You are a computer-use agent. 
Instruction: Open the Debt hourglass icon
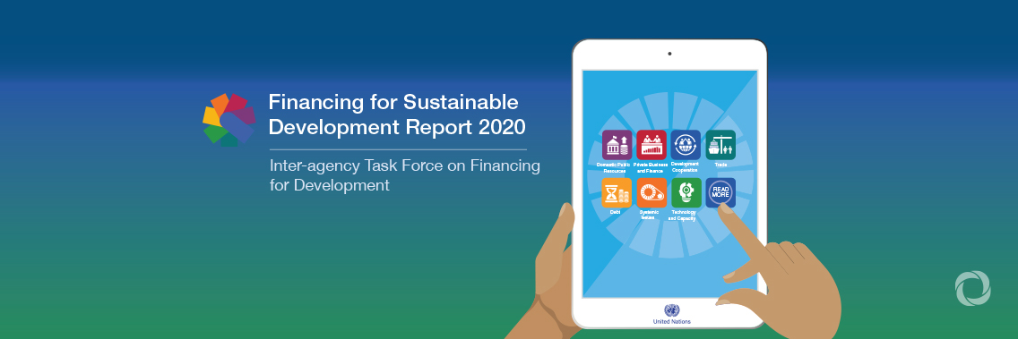pyautogui.click(x=617, y=192)
